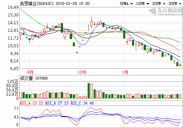Viewport: 183px width, 128px height.
Task: Click the 10.53 price axis label
Action: pyautogui.click(x=13, y=46)
